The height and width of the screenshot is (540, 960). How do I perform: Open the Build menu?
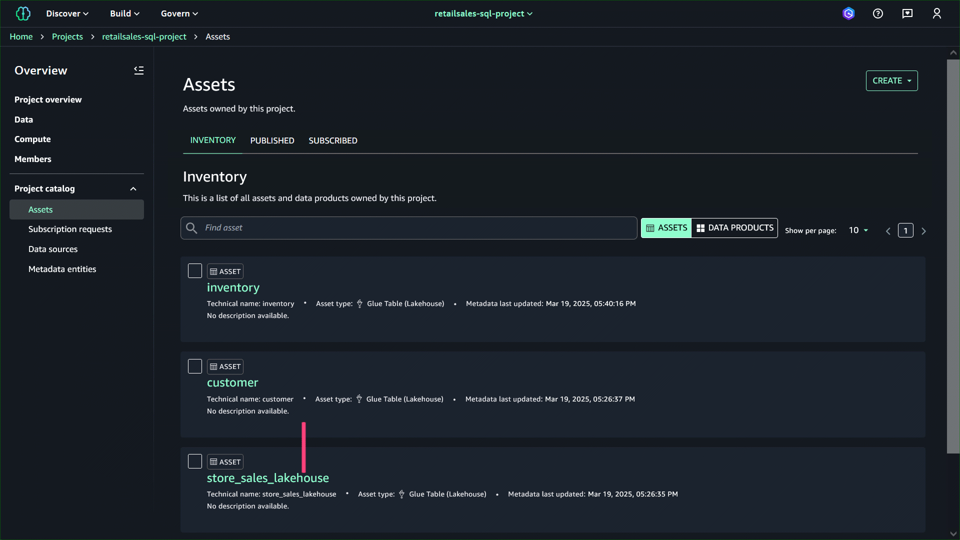[x=124, y=13]
